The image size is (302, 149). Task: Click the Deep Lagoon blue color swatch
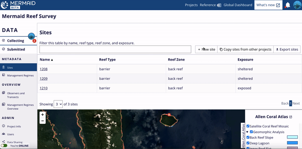click(x=292, y=143)
